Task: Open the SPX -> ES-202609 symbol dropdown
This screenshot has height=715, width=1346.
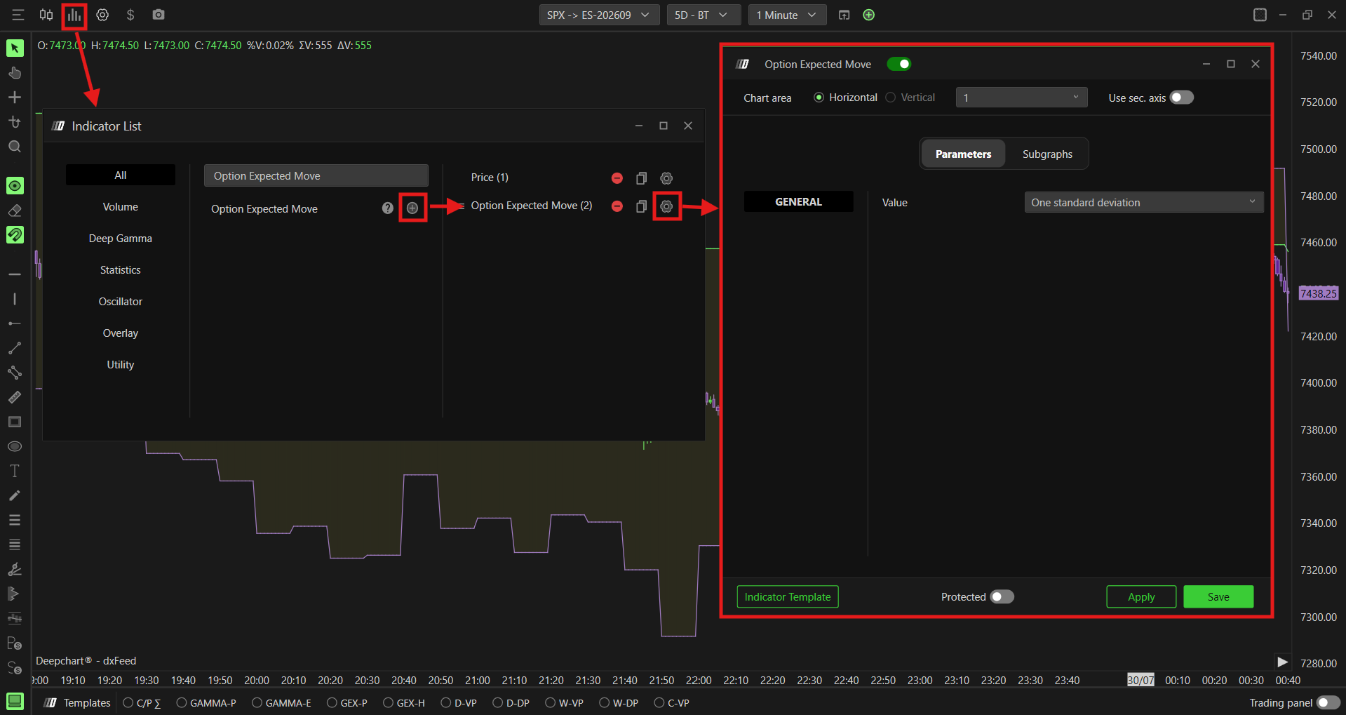Action: (599, 15)
